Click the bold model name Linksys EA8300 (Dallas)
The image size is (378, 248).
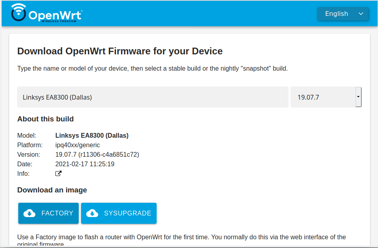click(92, 135)
